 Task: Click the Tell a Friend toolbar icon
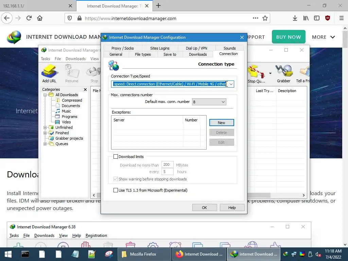303,74
